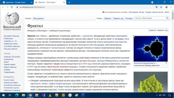Click the Wikipedia globe logo
The height and width of the screenshot is (98, 174).
[12, 18]
